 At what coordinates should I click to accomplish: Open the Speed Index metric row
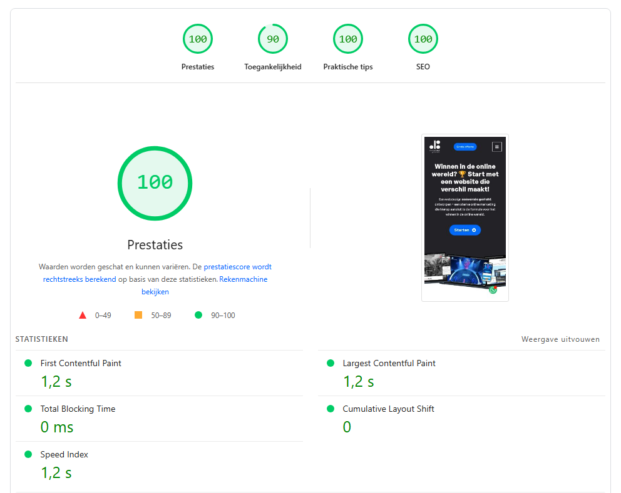point(64,454)
